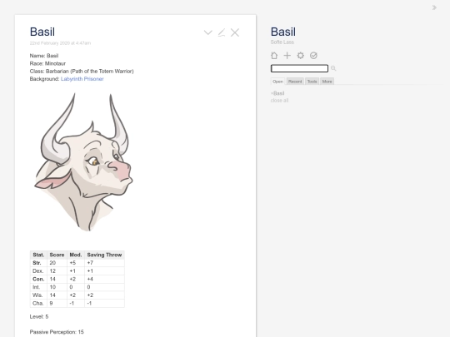Hide sidebar using chevron icon
The width and height of the screenshot is (450, 337).
434,7
